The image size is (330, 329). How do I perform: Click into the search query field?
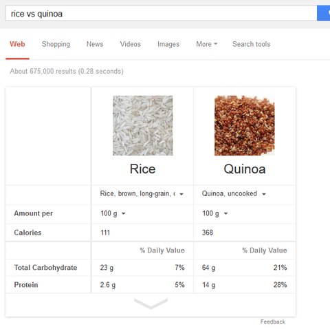click(161, 13)
